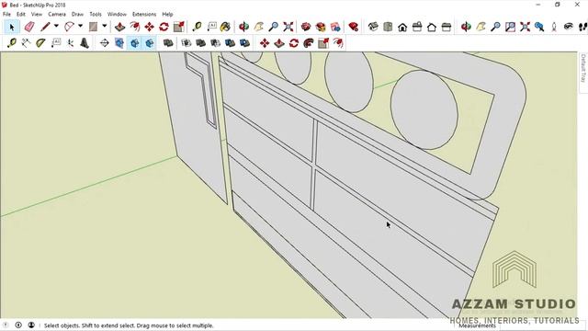The image size is (588, 331).
Task: Switch to Back view house outline
Action: coord(432,27)
